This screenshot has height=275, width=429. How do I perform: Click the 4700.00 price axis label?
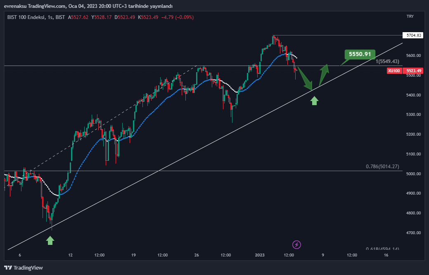413,233
